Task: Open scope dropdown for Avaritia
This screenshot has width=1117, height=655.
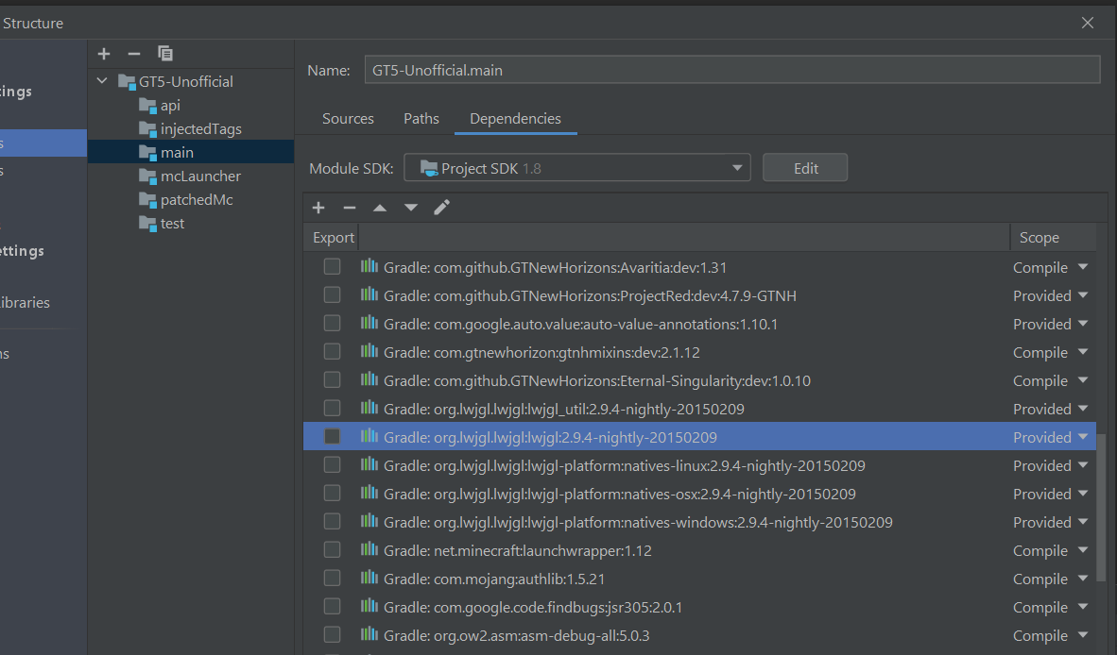Action: 1083,267
